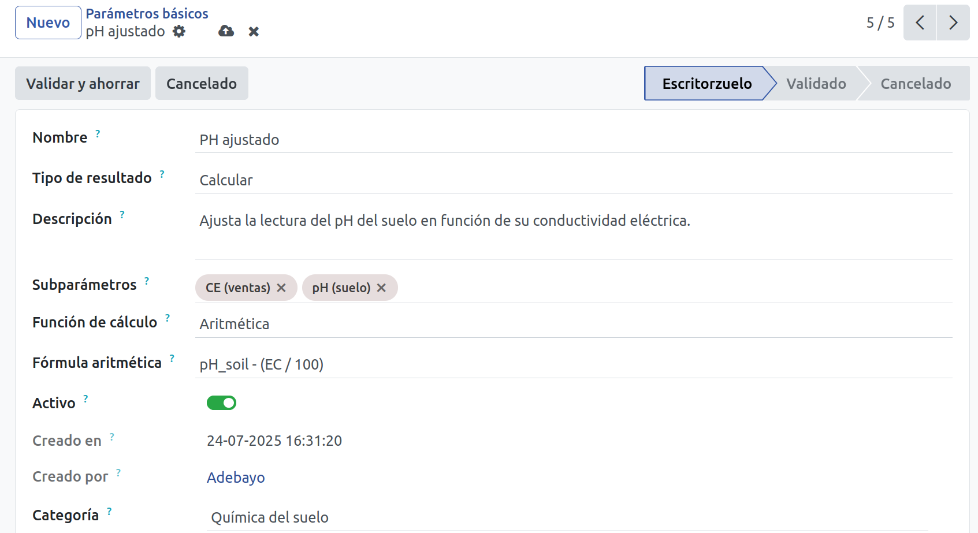The height and width of the screenshot is (533, 978).
Task: Discard changes with the X icon
Action: 254,32
